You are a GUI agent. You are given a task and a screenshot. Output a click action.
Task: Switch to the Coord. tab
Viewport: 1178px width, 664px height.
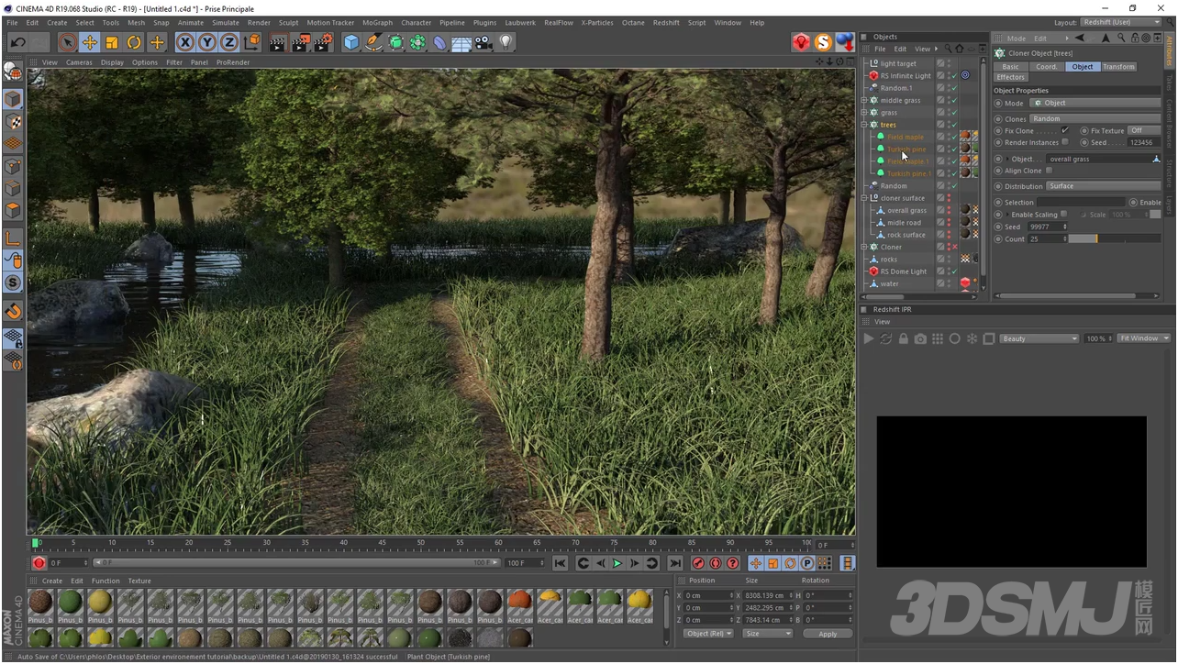(x=1046, y=67)
